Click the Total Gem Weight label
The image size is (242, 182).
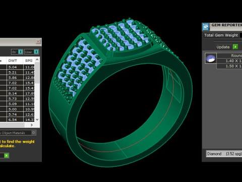221,35
